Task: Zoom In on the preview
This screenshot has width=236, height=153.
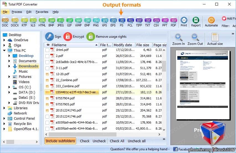Action: point(178,39)
